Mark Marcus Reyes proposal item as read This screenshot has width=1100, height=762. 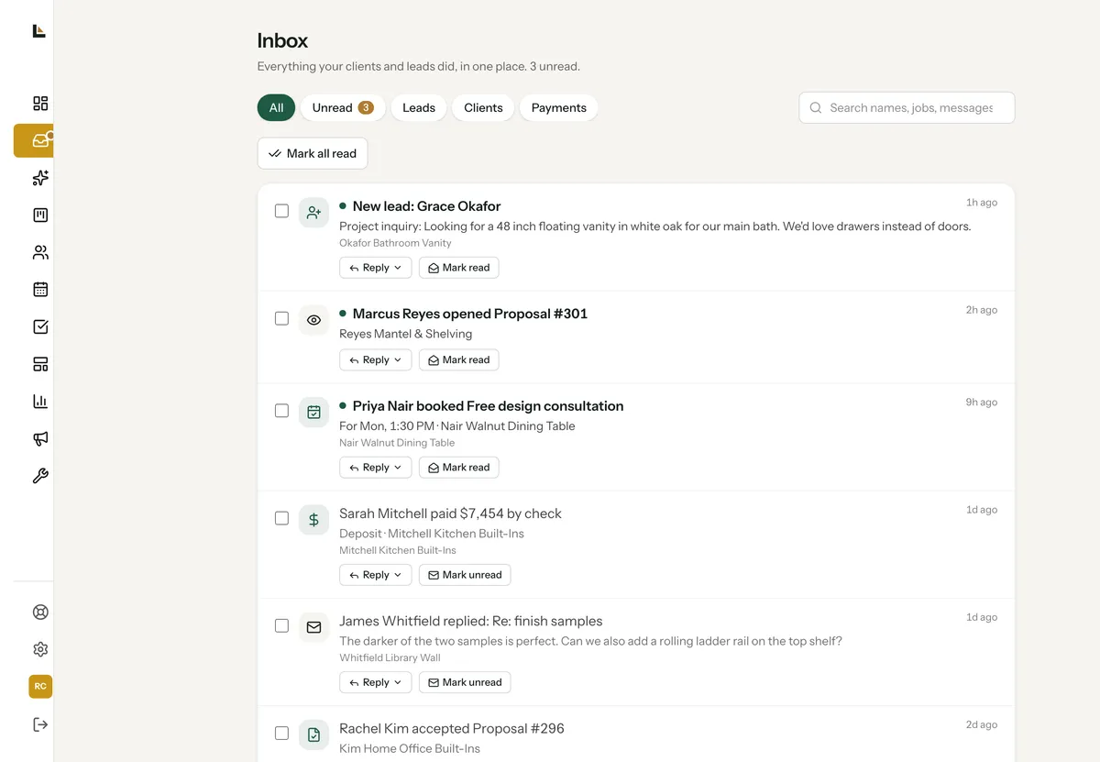pos(459,360)
